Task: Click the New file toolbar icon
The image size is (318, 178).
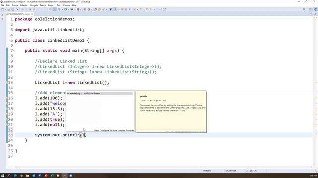Action: tap(2, 9)
